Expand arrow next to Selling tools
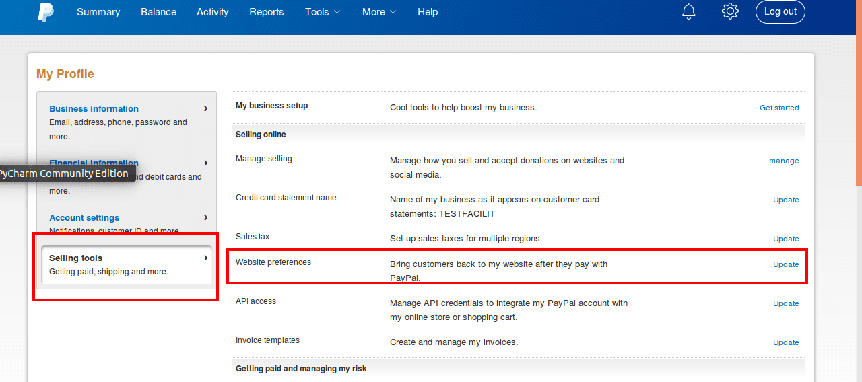The image size is (862, 382). (205, 258)
